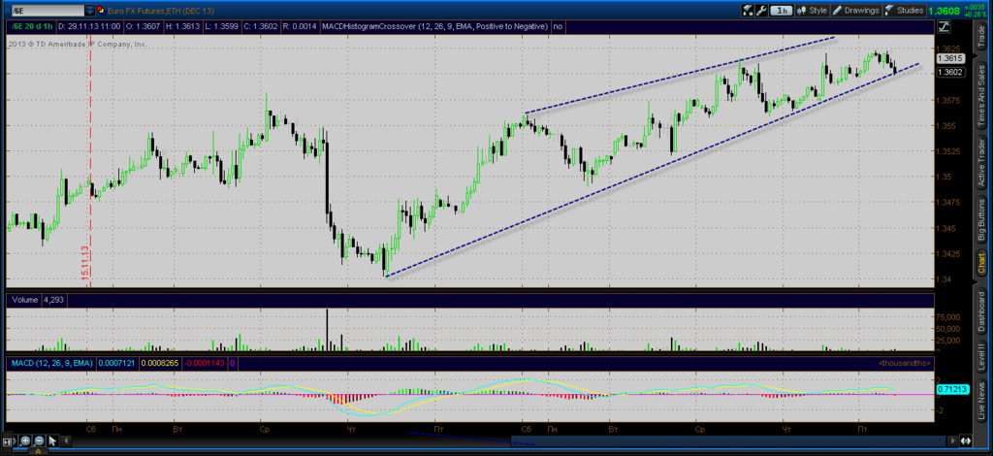Click the horizontal time scrollbar thumb
Screen dimensions: 993x456
pyautogui.click(x=729, y=440)
